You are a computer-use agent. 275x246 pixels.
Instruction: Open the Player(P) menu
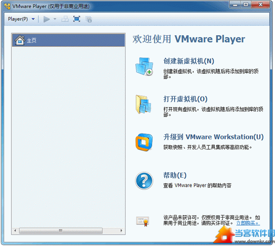coord(18,19)
